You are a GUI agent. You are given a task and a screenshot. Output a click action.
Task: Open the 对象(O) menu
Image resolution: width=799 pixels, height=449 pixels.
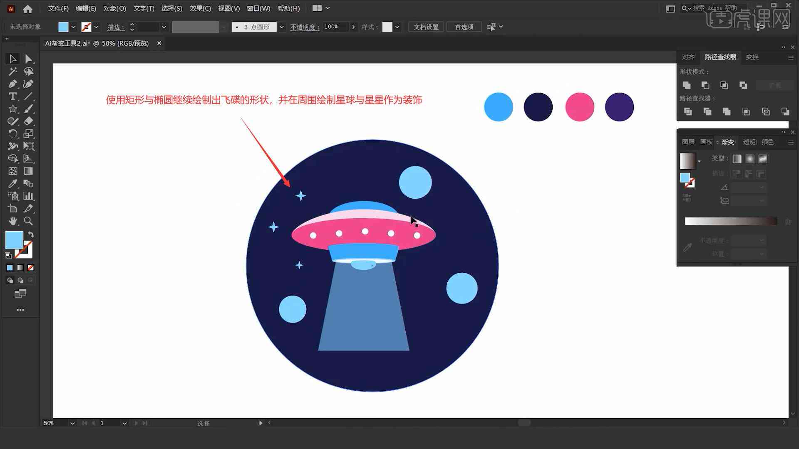tap(115, 7)
